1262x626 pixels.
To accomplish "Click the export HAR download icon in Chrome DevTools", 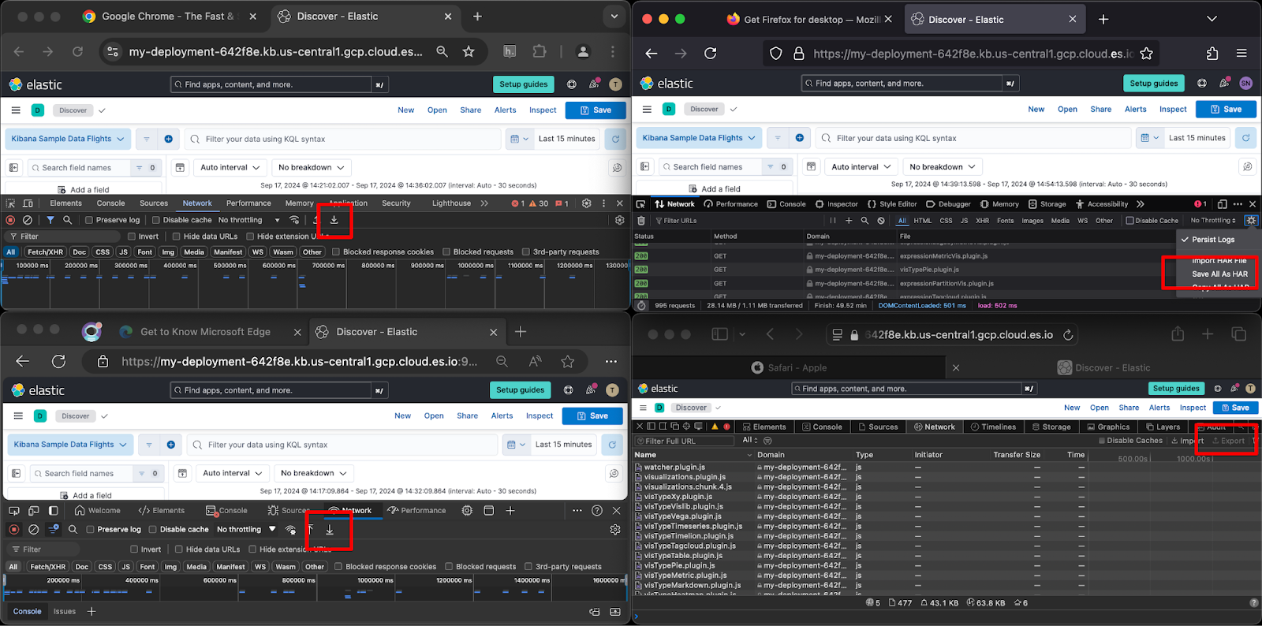I will click(334, 220).
